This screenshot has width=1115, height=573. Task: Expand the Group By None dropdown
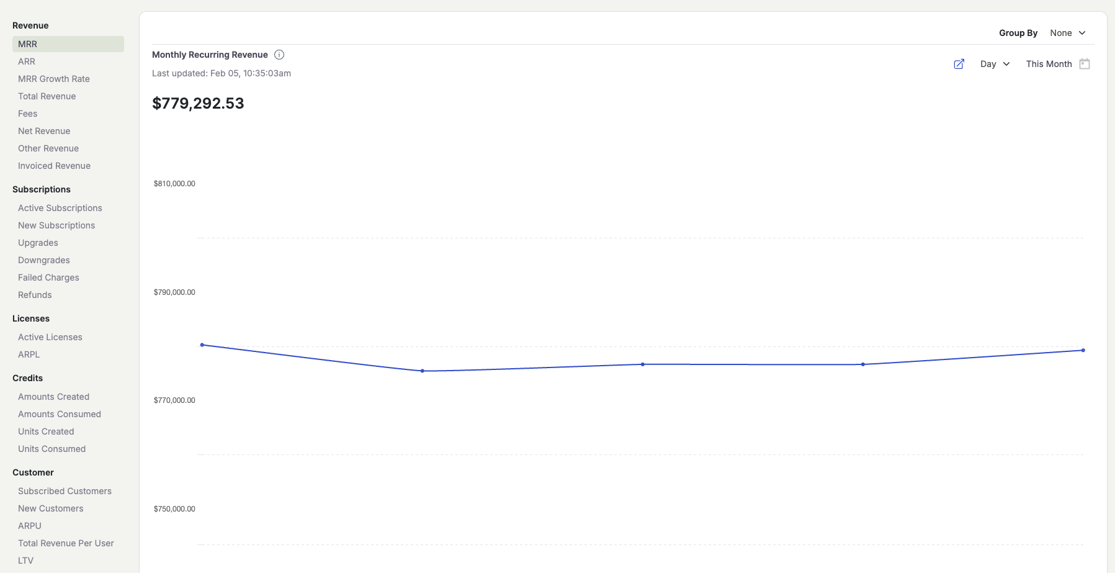[1067, 33]
